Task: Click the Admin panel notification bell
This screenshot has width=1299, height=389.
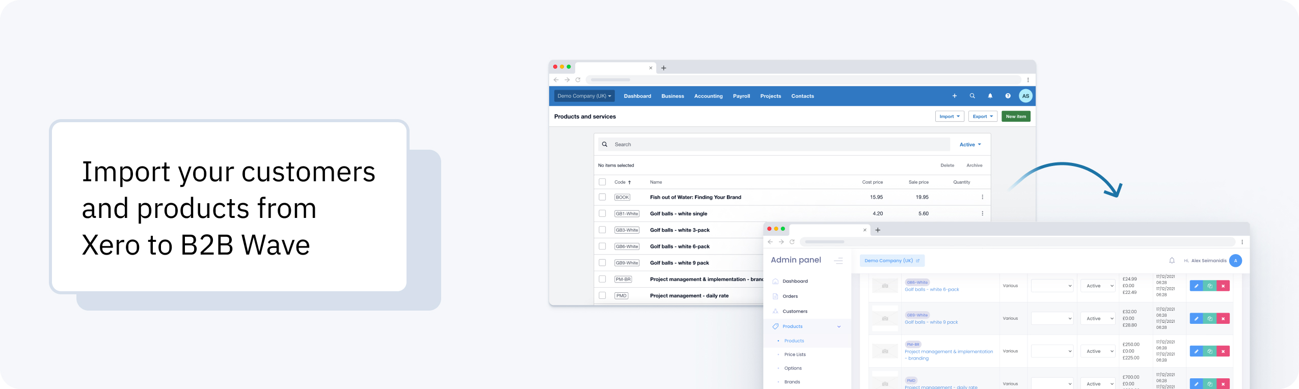Action: click(1172, 261)
